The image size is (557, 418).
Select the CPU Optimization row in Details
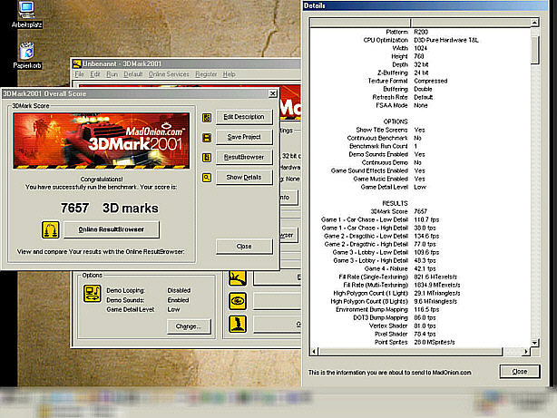pyautogui.click(x=420, y=40)
